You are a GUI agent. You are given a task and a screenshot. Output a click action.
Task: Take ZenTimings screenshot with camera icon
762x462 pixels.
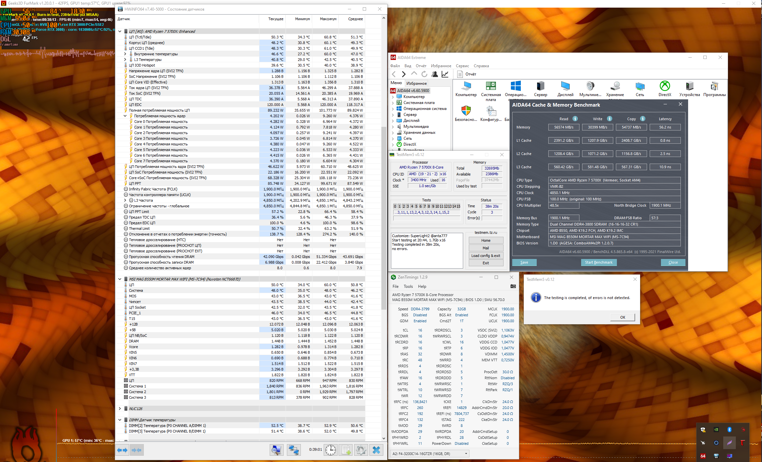click(513, 286)
